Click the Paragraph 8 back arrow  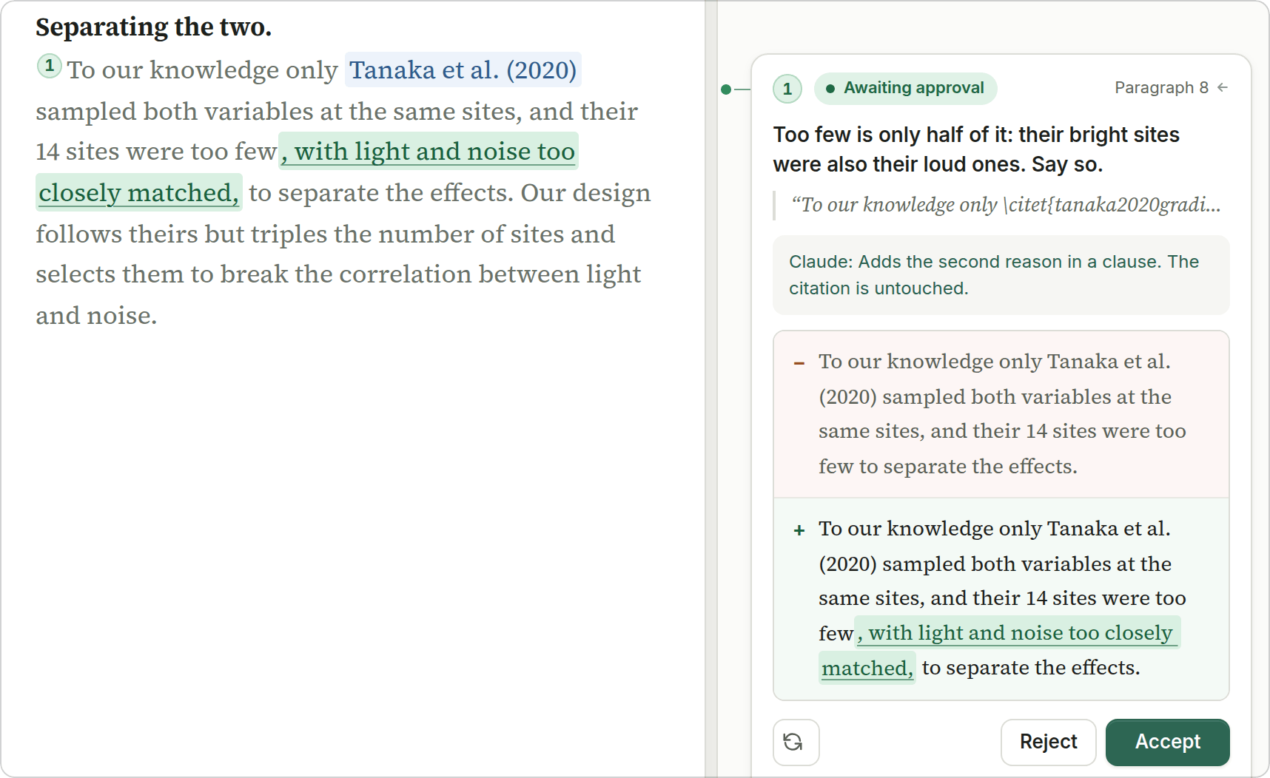pyautogui.click(x=1223, y=87)
